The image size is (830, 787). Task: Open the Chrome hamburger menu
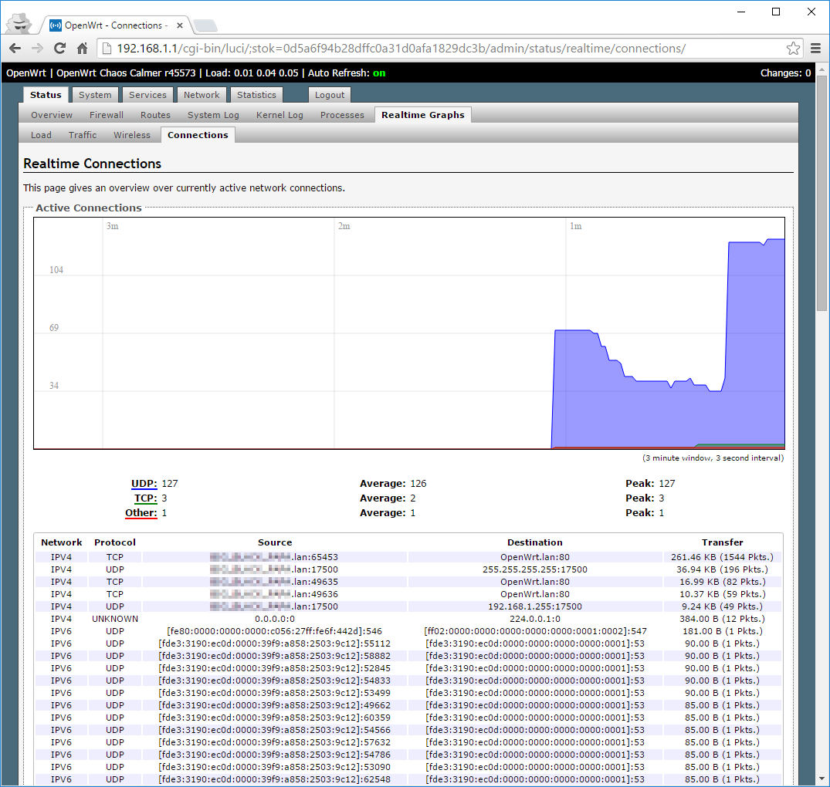816,49
